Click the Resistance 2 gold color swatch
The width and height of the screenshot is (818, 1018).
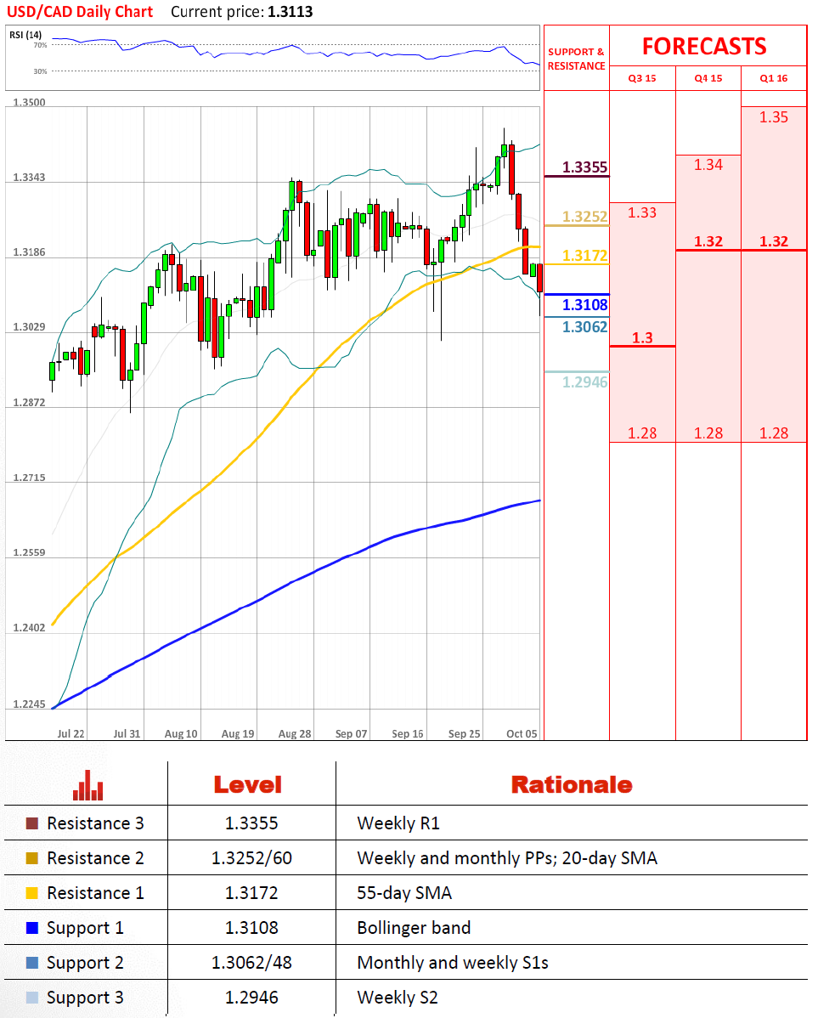31,858
